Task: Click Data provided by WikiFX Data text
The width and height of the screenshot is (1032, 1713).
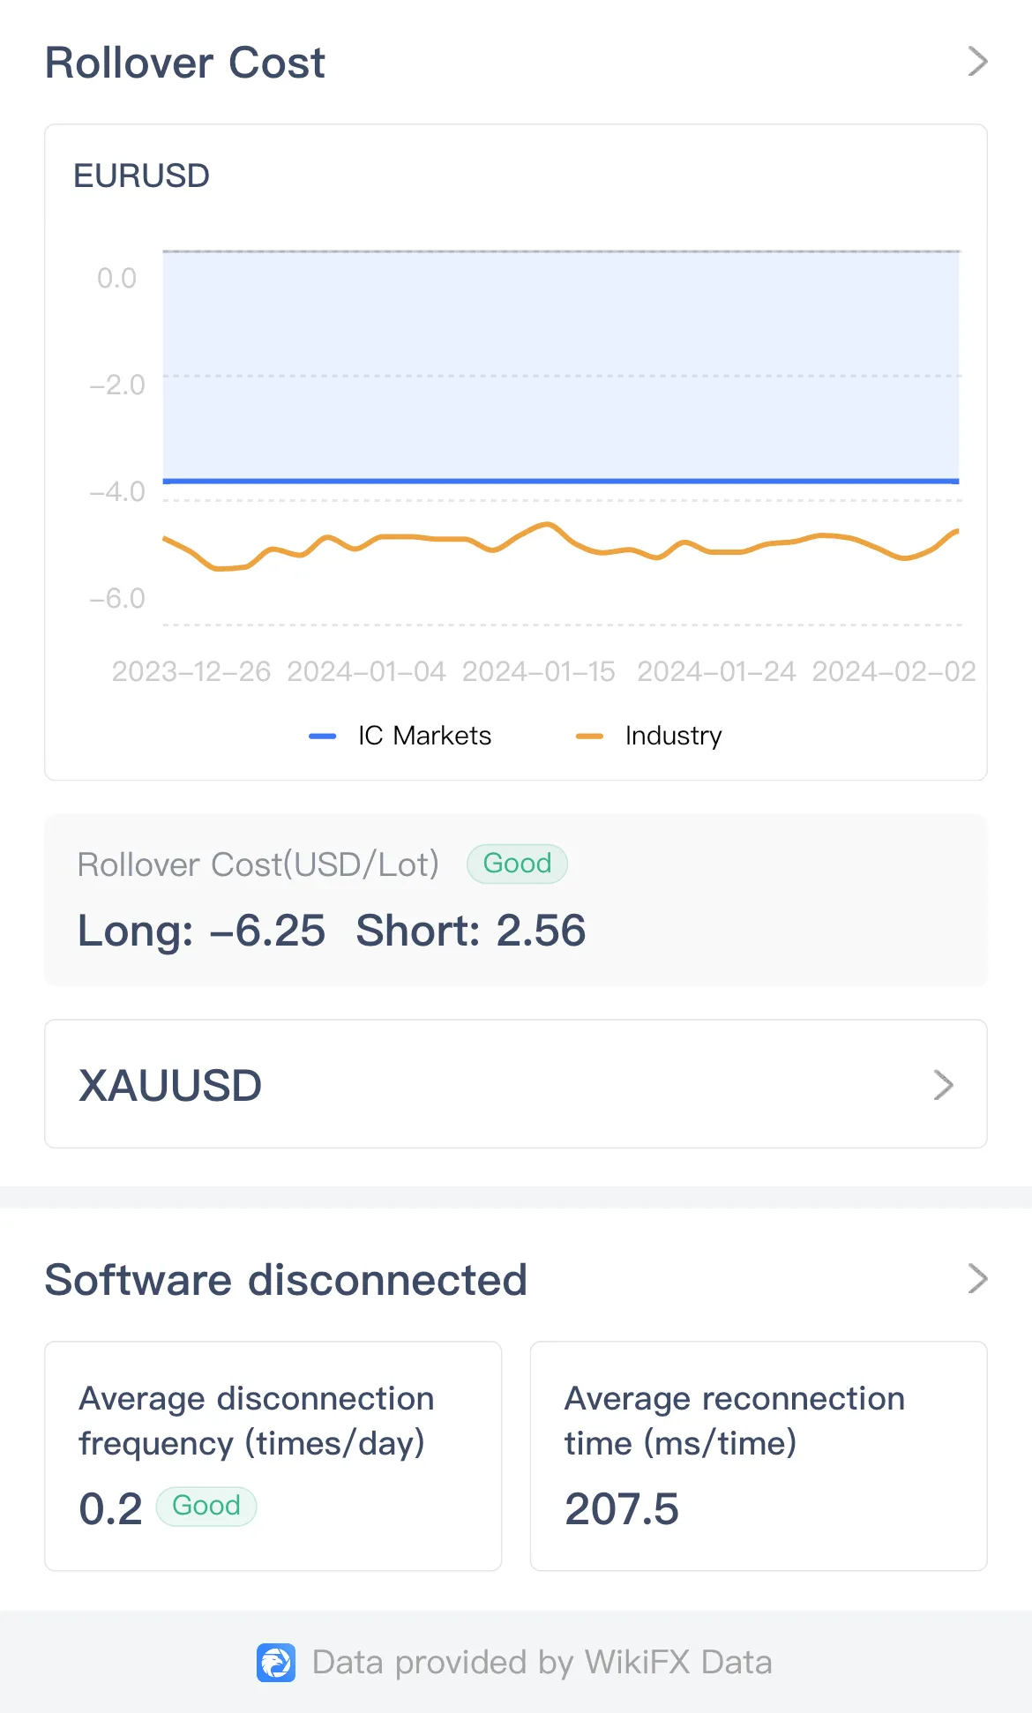Action: coord(542,1663)
